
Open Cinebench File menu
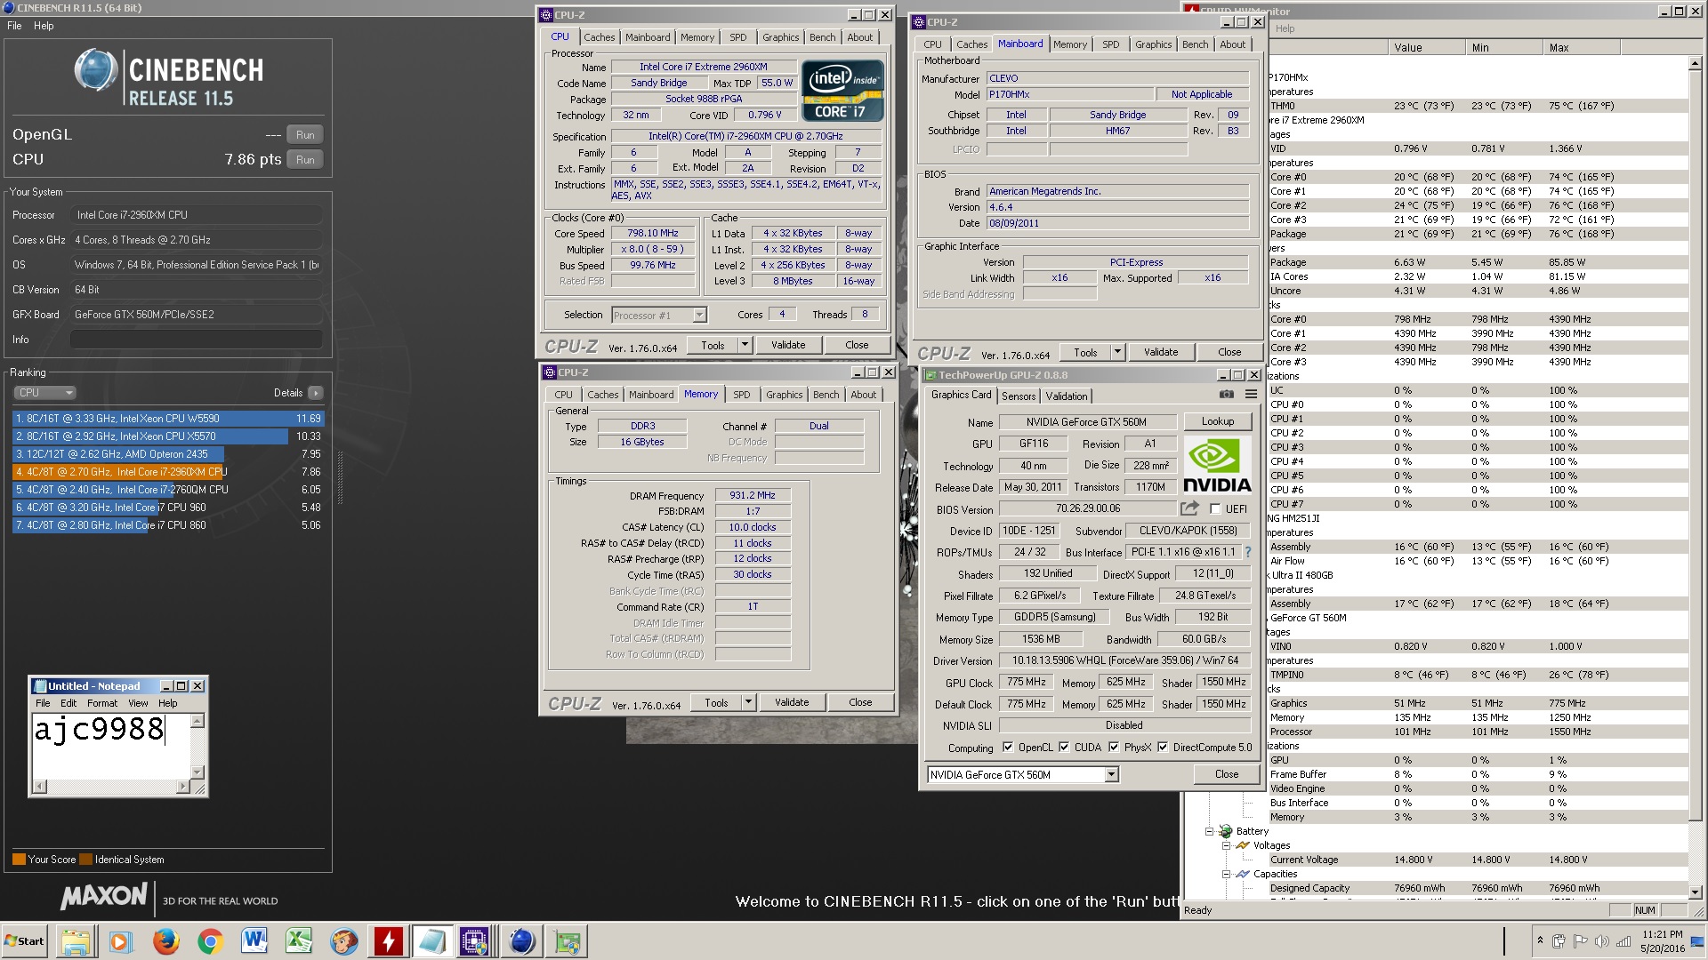(x=14, y=26)
